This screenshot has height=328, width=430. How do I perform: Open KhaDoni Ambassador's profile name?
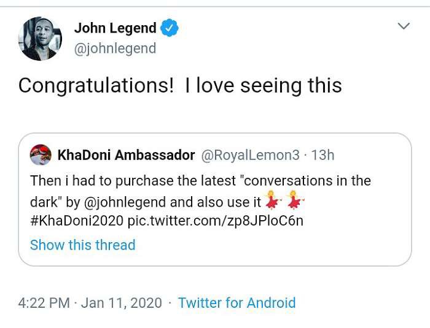click(x=126, y=155)
